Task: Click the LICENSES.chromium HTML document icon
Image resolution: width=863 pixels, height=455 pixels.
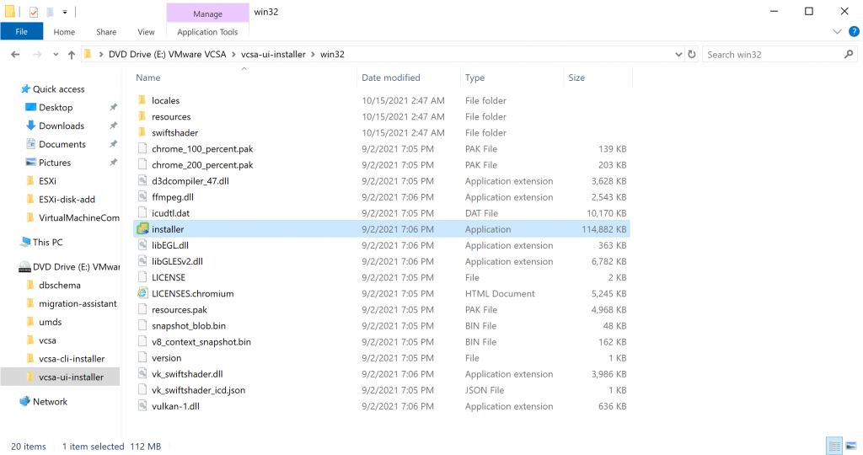Action: tap(142, 293)
